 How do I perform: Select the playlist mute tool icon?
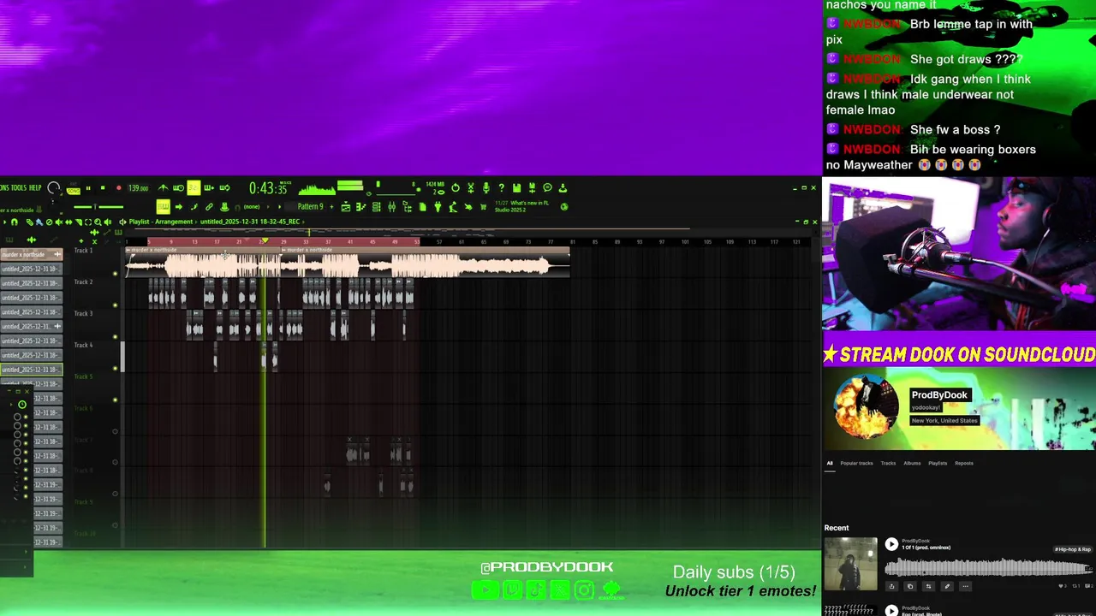(59, 222)
